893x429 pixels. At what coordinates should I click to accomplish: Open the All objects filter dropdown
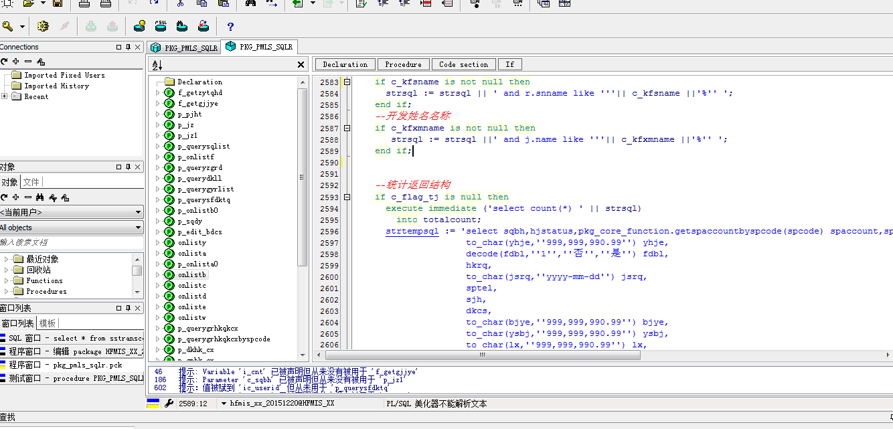click(138, 228)
